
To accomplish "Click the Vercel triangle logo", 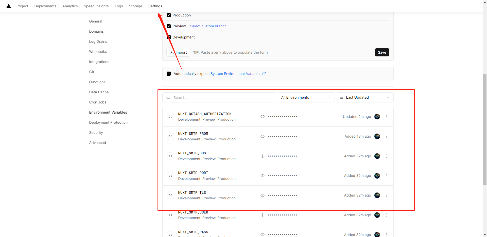I will coord(9,6).
